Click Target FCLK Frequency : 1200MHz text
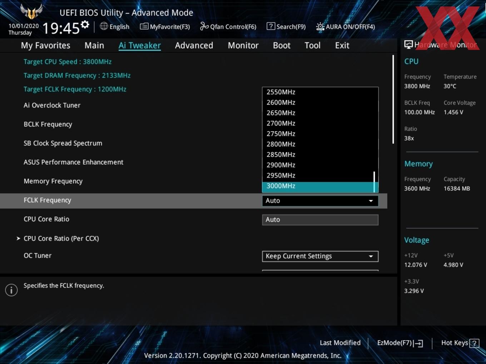Screen dimensions: 486x364 (x=75, y=89)
